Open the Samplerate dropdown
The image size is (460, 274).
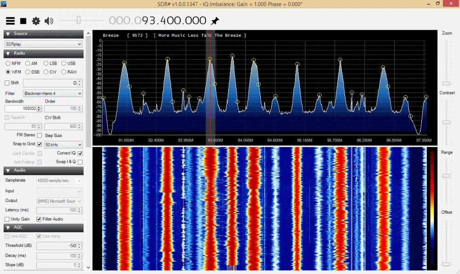click(x=59, y=181)
